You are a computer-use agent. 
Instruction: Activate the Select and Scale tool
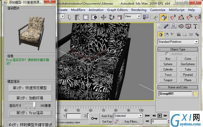[120, 17]
